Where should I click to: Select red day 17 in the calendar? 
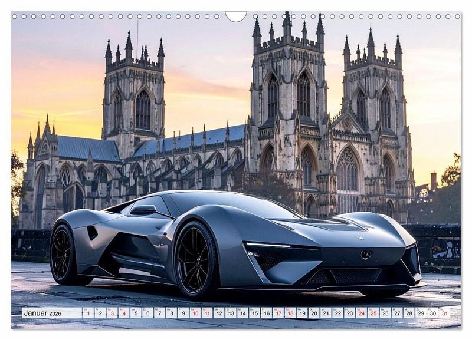(278, 313)
